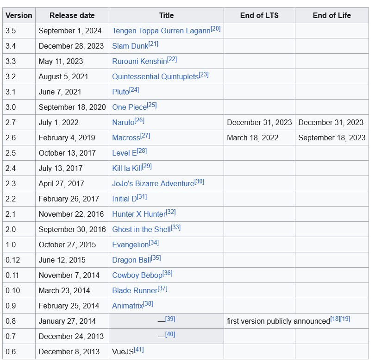Select December 31, 2023 in End of Life

[x=331, y=123]
